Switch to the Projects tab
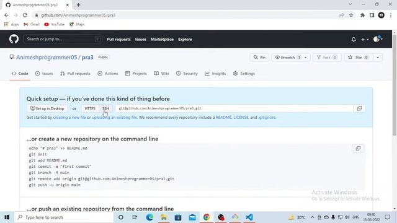Screen dimensions: 397x223 pyautogui.click(x=136, y=74)
